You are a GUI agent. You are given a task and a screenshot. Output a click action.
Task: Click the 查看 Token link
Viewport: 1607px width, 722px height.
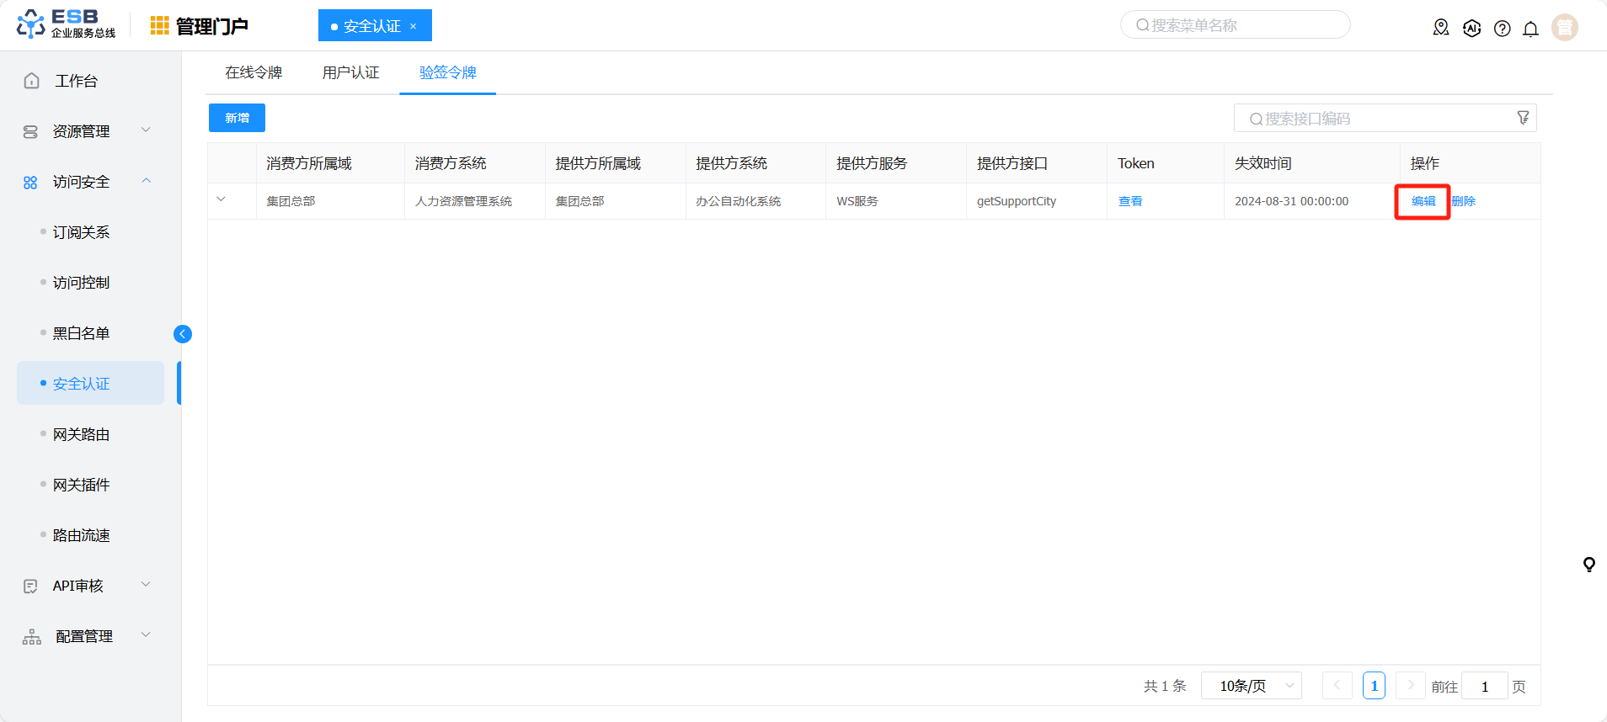coord(1129,201)
